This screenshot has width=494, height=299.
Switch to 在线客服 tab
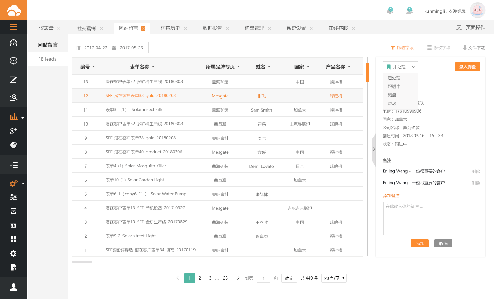coord(338,28)
